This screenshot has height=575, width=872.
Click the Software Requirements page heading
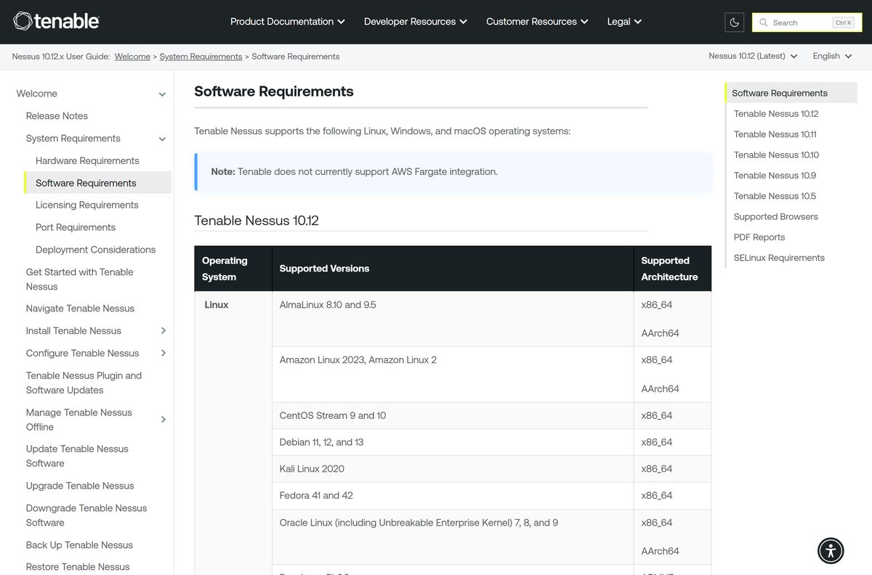[x=274, y=91]
